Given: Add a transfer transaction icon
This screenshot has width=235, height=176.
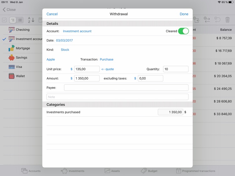Looking at the screenshot, I should click(x=207, y=20).
